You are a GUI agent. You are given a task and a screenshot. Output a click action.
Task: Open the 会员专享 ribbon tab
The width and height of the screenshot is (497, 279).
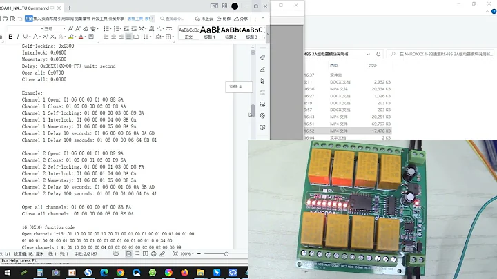pyautogui.click(x=117, y=19)
